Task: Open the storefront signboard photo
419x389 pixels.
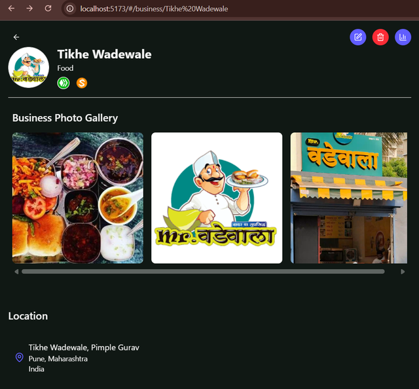Action: coord(349,198)
